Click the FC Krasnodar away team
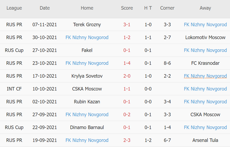The width and height of the screenshot is (230, 147). (x=205, y=63)
